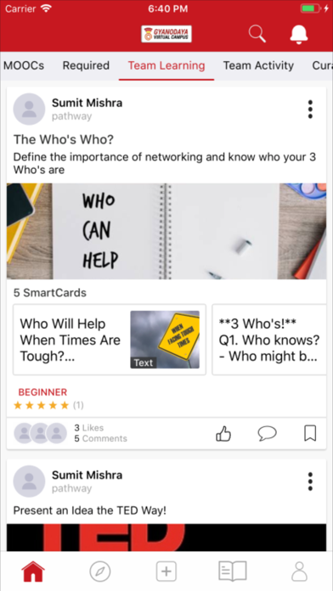Screen dimensions: 333x591
Task: Expand options menu for first Sumit Mishra post
Action: [310, 110]
